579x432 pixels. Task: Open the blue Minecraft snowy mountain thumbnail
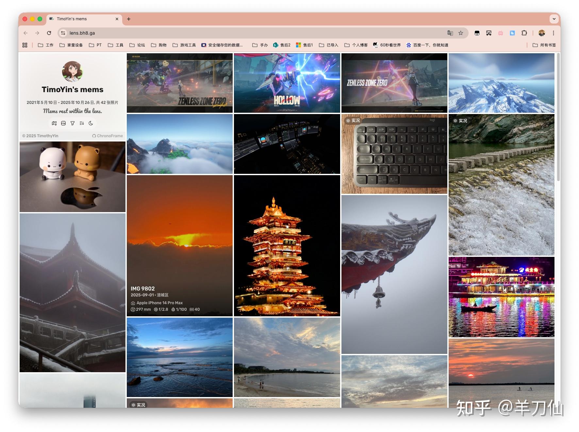tap(502, 83)
